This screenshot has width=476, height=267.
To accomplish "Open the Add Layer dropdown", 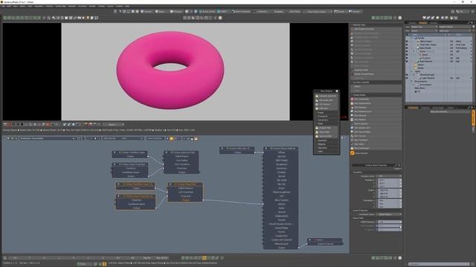I will 456,30.
